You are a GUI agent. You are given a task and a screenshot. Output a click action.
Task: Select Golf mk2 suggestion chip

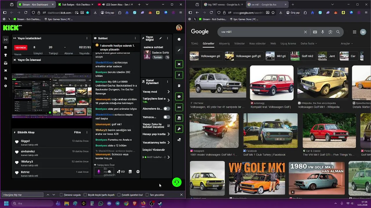click(303, 56)
